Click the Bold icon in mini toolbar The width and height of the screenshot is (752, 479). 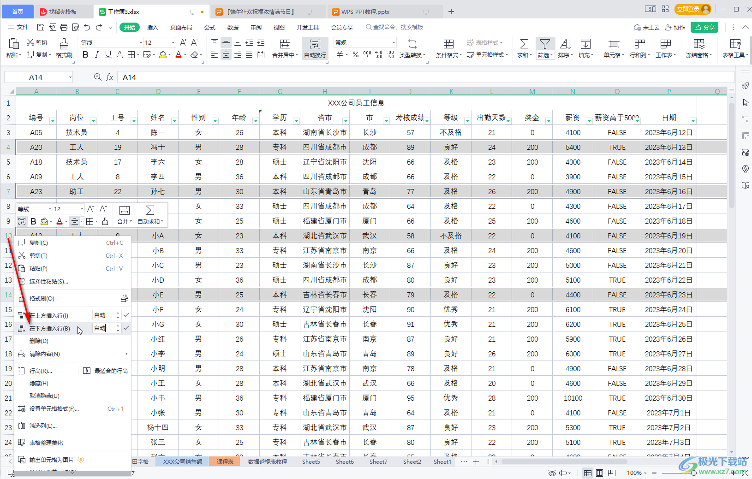[33, 222]
